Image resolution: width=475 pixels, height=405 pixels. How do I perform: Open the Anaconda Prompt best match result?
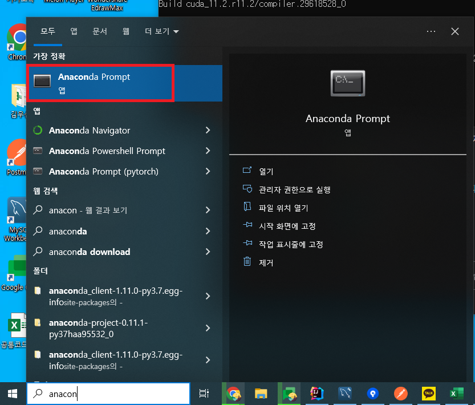tap(124, 83)
